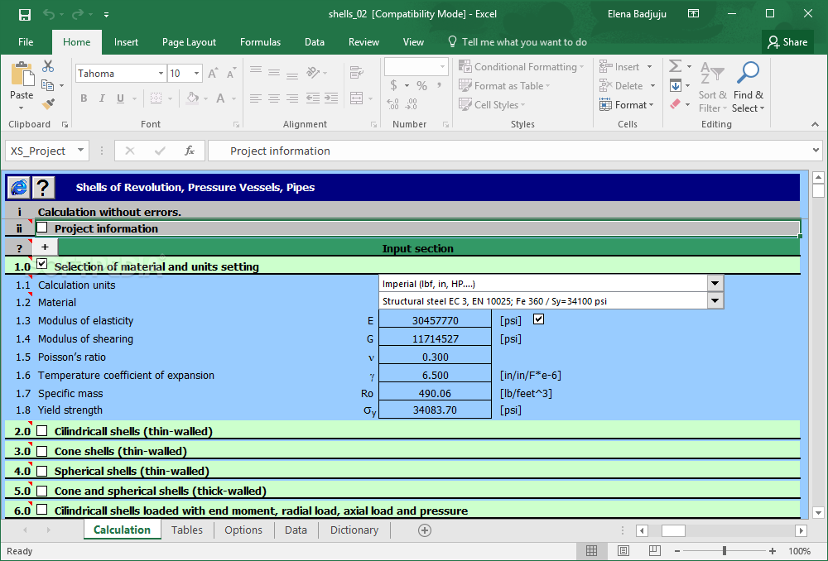Screen dimensions: 828x561
Task: Click Tell me what you want to do
Action: click(517, 42)
